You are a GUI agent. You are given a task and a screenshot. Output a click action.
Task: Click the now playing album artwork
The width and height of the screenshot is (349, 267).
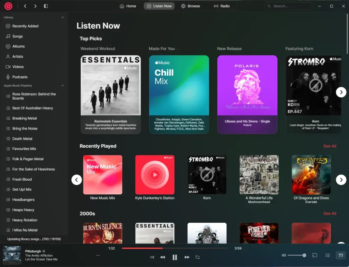coord(12,255)
